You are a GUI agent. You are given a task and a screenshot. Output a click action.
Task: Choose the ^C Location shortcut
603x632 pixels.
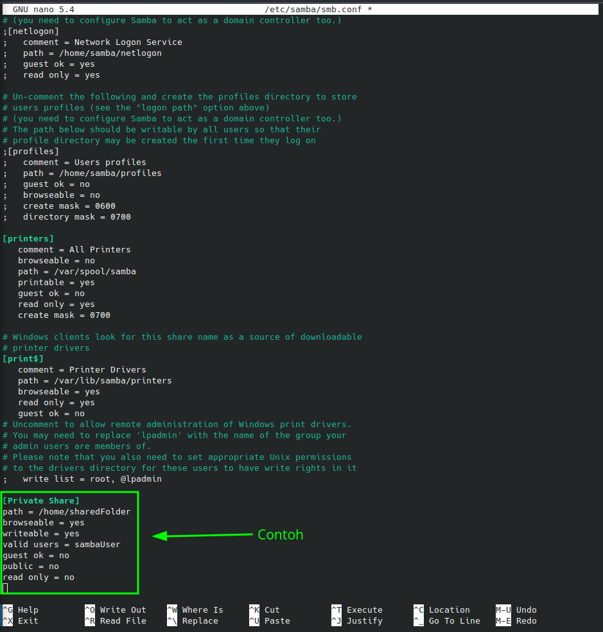(x=442, y=610)
